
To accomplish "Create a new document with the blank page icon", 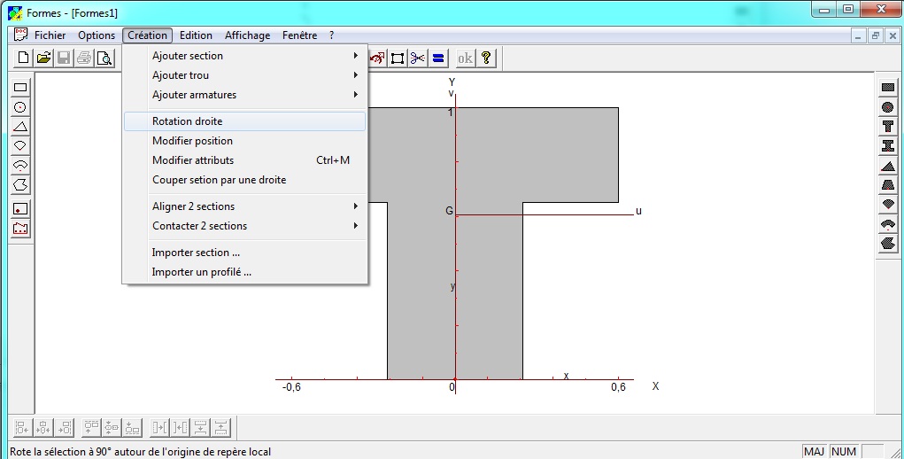I will coord(24,58).
